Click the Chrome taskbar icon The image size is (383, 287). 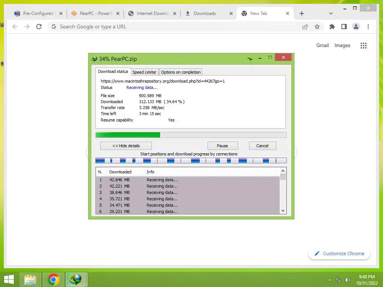53,280
